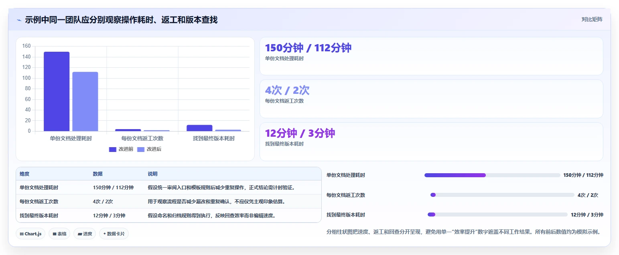This screenshot has width=619, height=255.
Task: Click the Chart.js chip icon
Action: click(22, 234)
